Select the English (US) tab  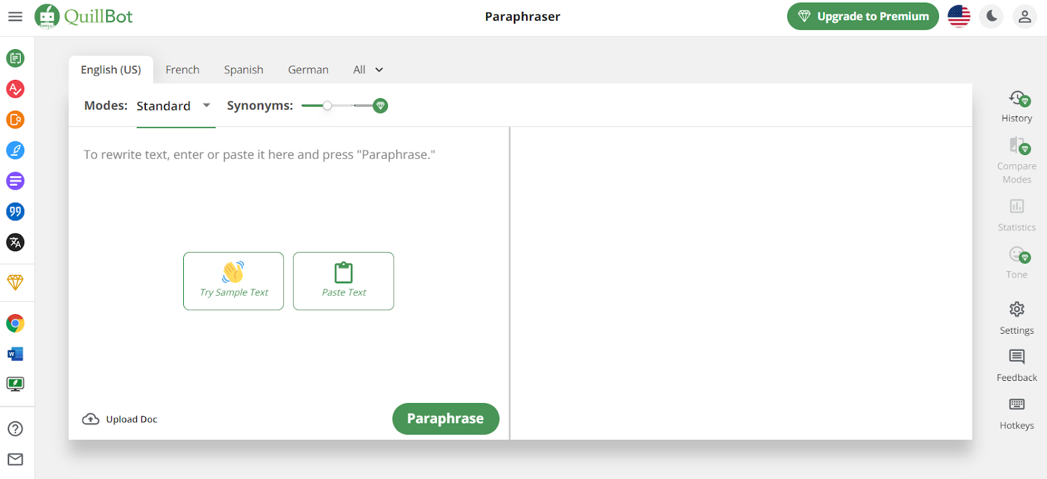tap(111, 70)
